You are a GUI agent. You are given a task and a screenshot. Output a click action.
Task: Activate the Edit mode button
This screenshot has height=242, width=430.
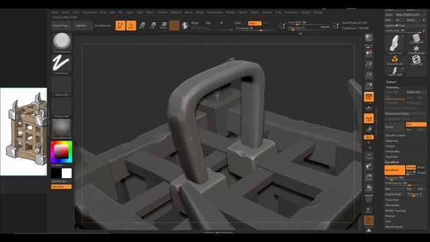(x=120, y=26)
